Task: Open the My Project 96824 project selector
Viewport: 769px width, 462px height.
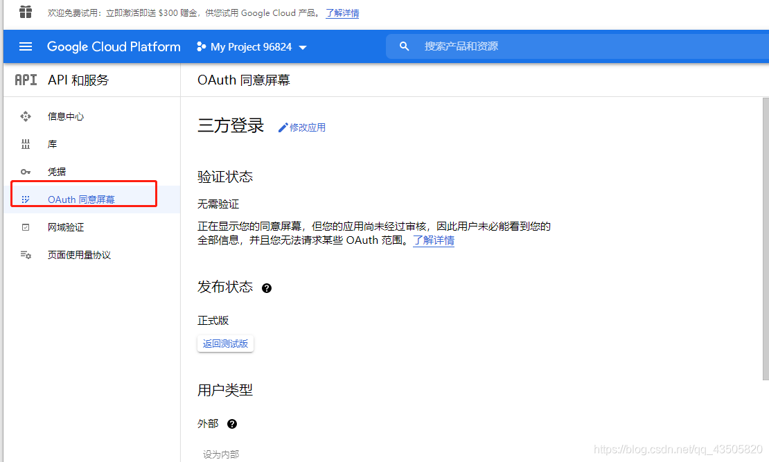Action: pyautogui.click(x=251, y=46)
